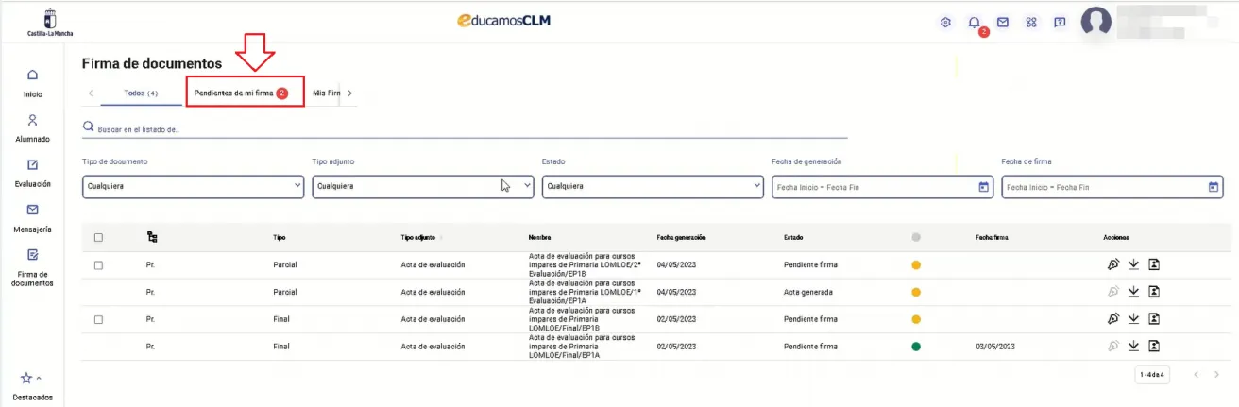Open the settings gear in the top bar
Screen dimensions: 1239x407
point(945,22)
